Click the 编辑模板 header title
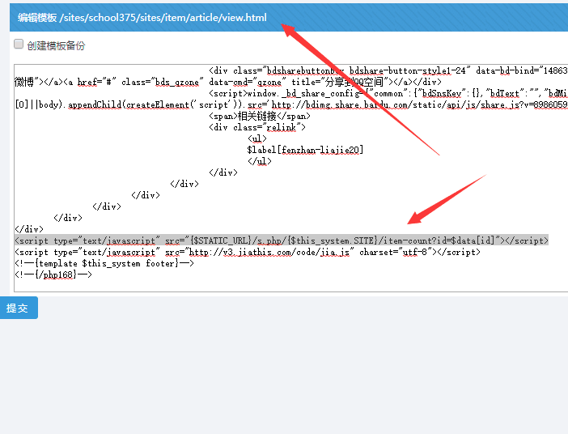Screen dimensions: 568x434 [37, 17]
